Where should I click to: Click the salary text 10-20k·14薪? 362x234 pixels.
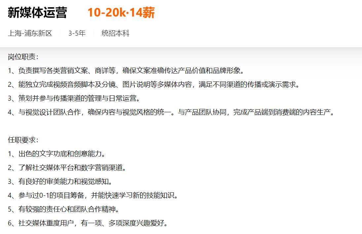121,13
